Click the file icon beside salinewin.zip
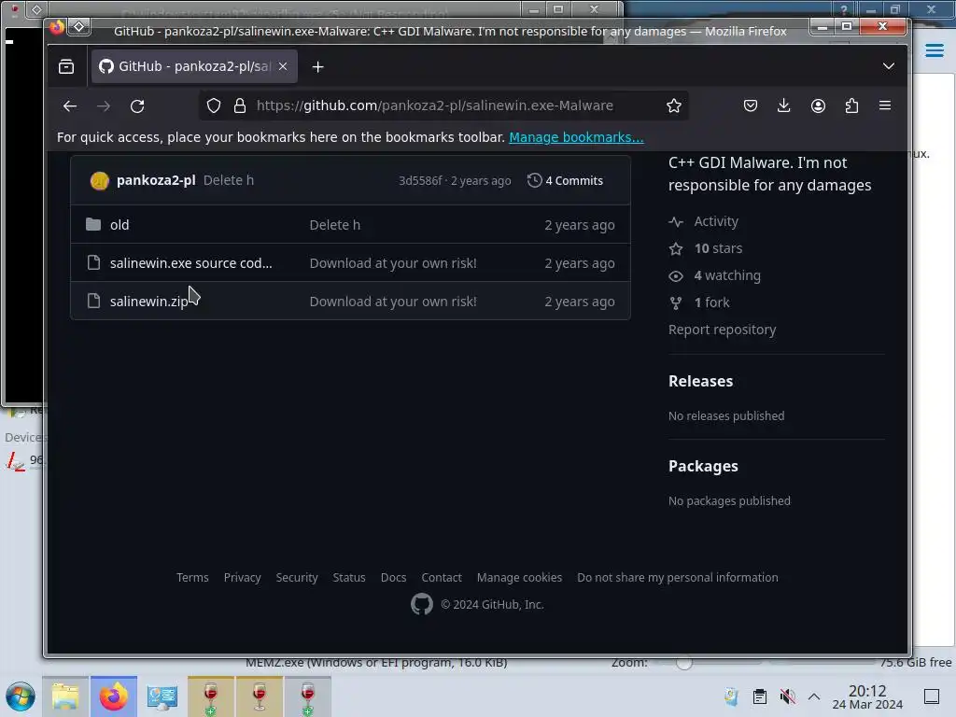Image resolution: width=956 pixels, height=717 pixels. [93, 302]
